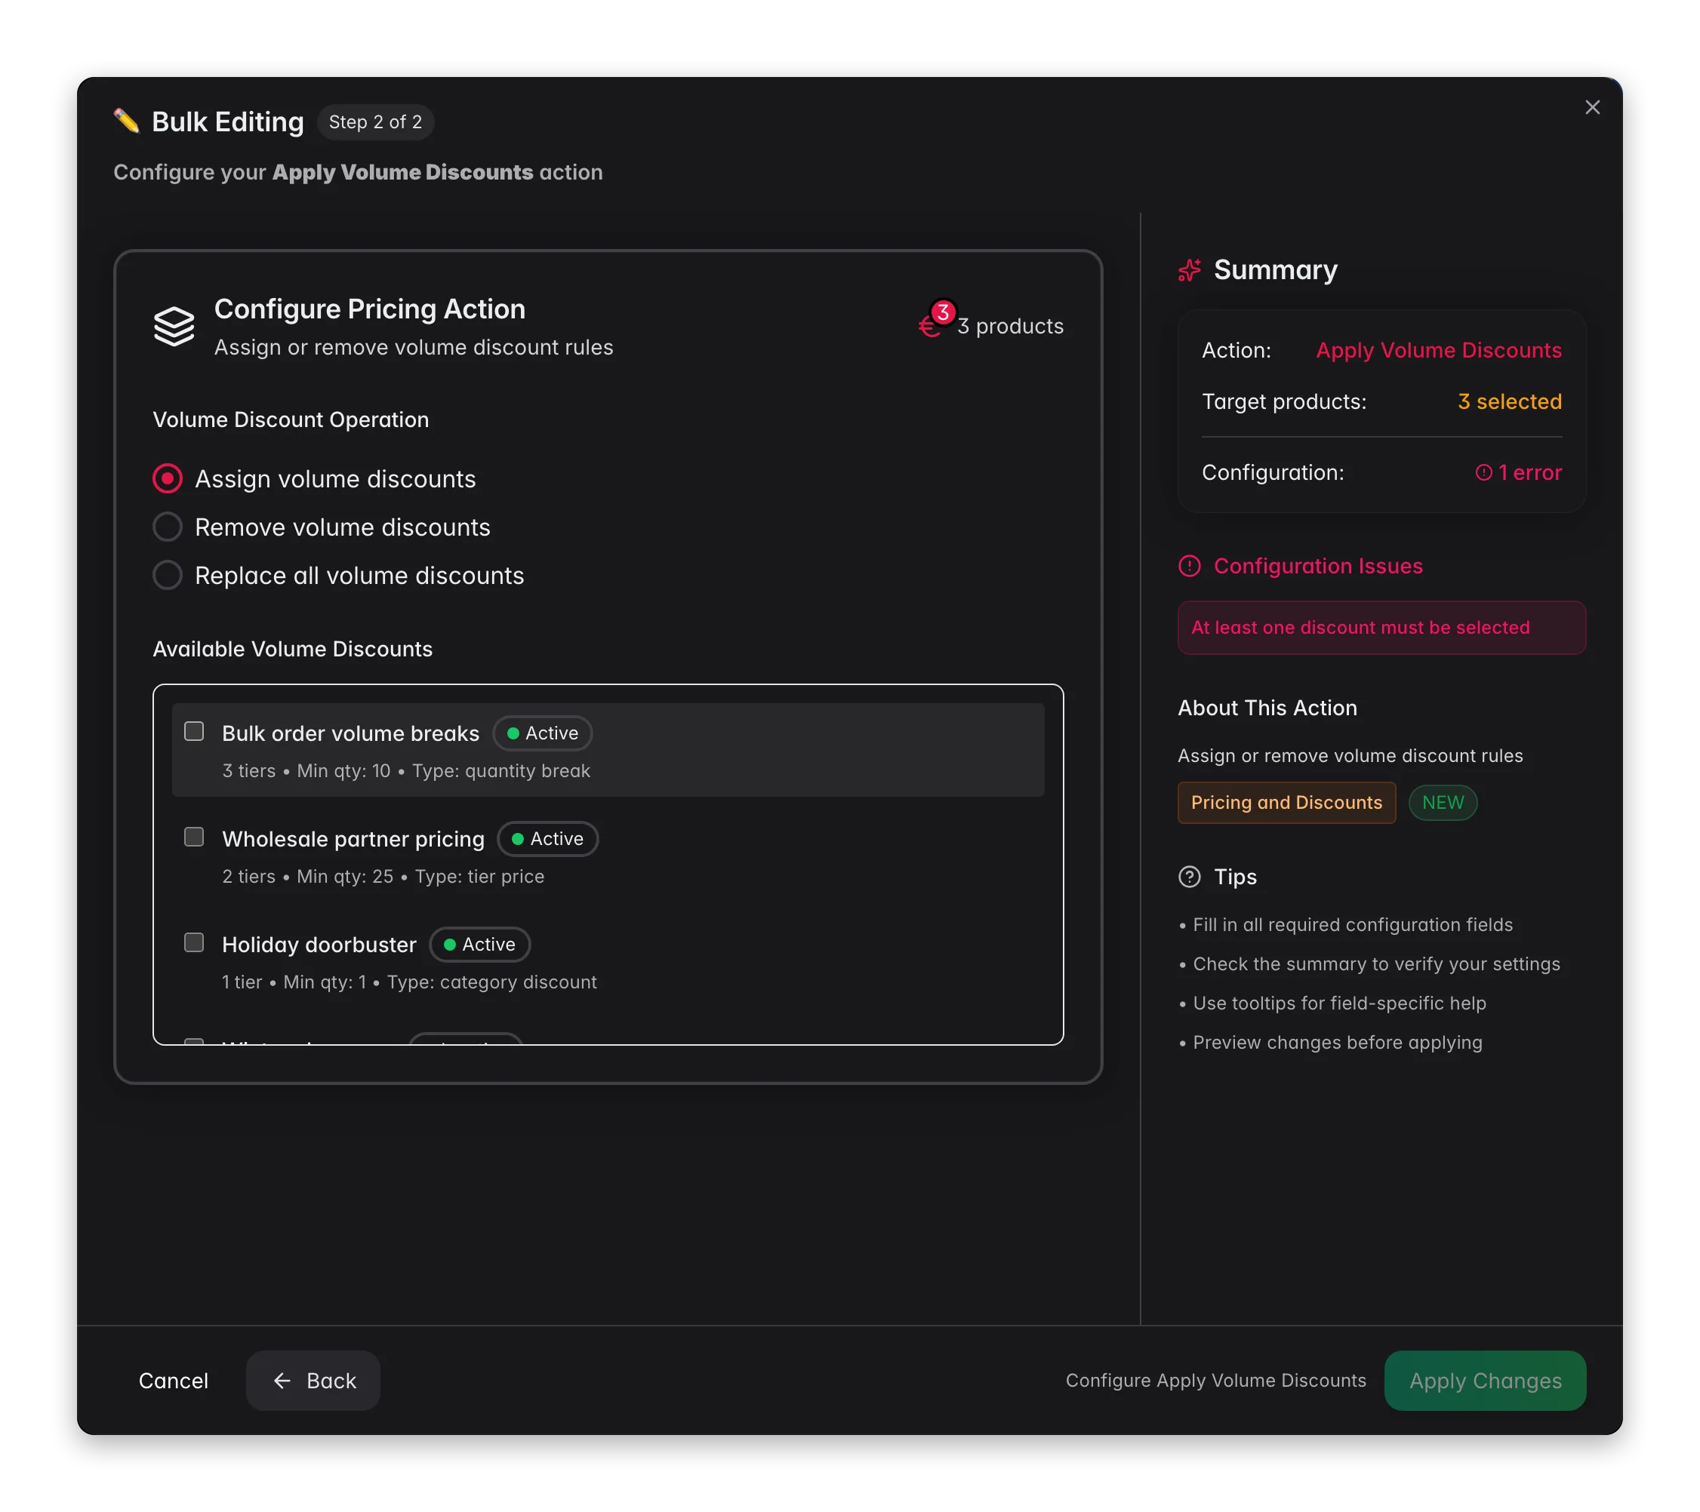
Task: Click 'Use tooltips for field-specific help' tip
Action: point(1339,1003)
